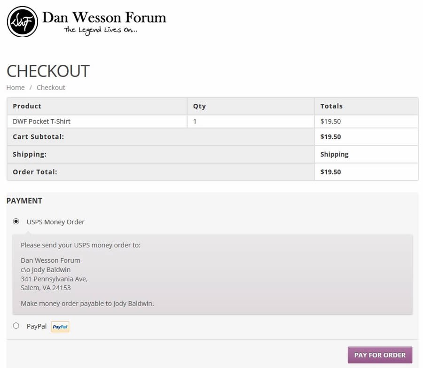Screen dimensions: 423x368
Task: Click the PayPal payment label text
Action: coord(37,326)
